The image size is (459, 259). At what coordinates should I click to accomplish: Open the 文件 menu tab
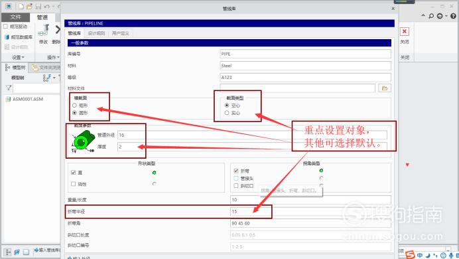pyautogui.click(x=15, y=17)
